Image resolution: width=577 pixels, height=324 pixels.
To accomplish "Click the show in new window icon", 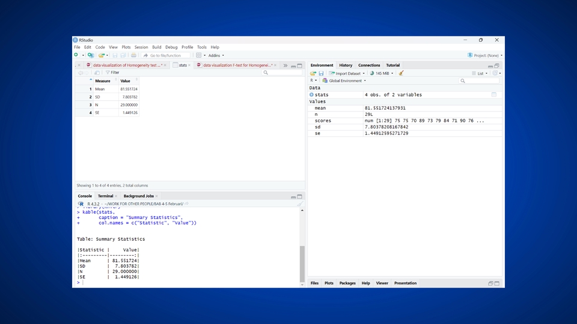I will 97,73.
